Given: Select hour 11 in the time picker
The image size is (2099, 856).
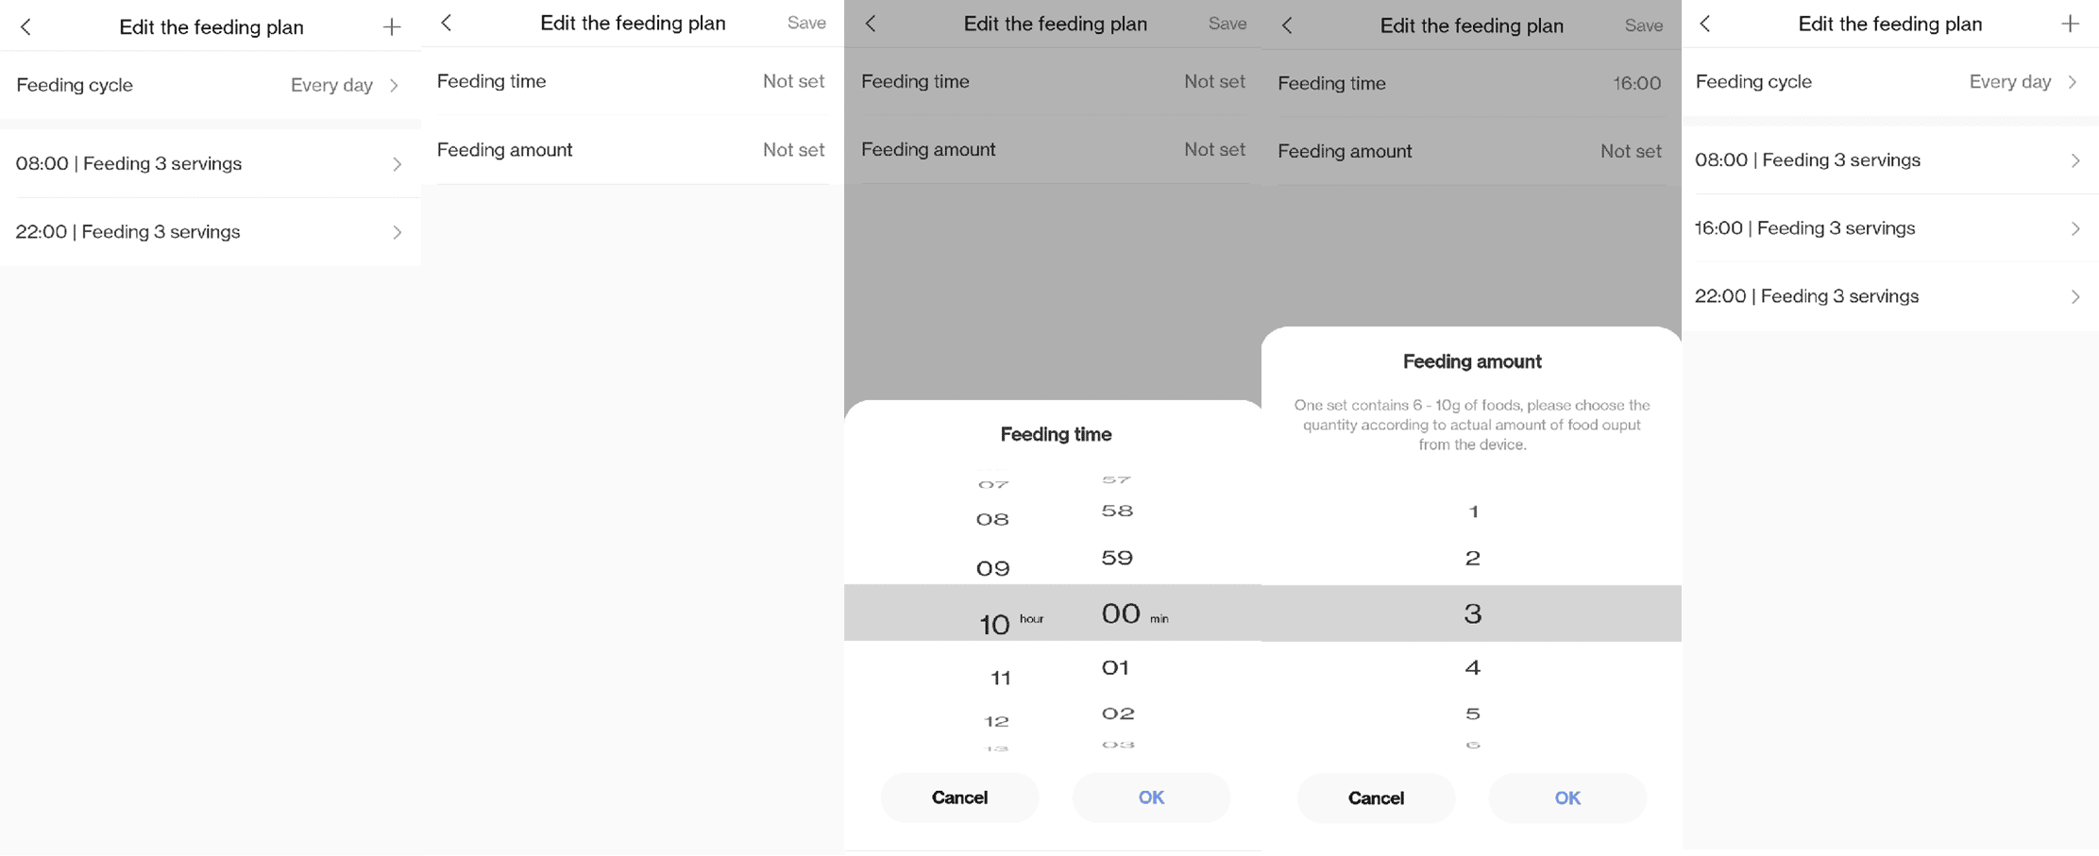Looking at the screenshot, I should click(x=1000, y=678).
